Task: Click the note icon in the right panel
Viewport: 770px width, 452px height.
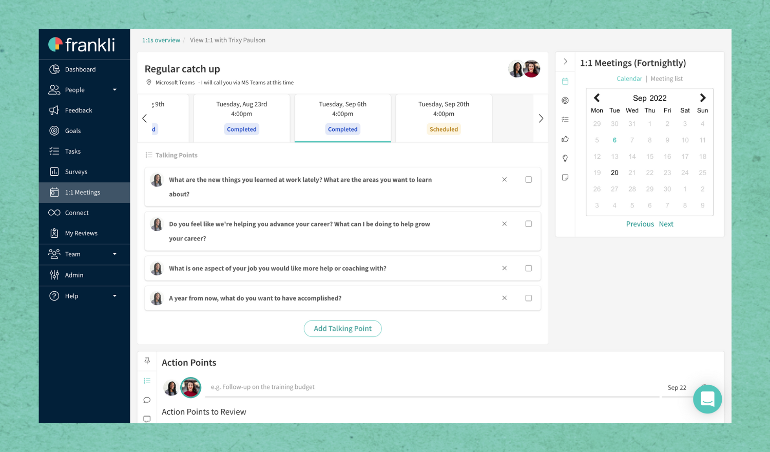Action: point(565,177)
